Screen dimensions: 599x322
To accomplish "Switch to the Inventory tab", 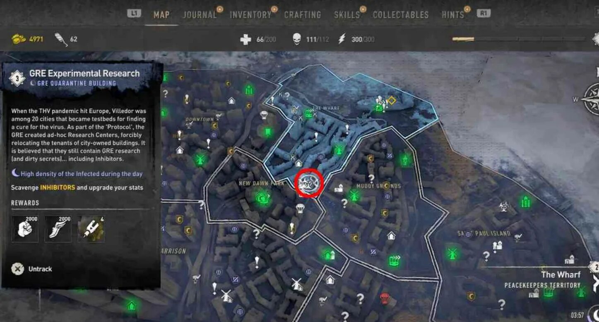I will pos(250,15).
